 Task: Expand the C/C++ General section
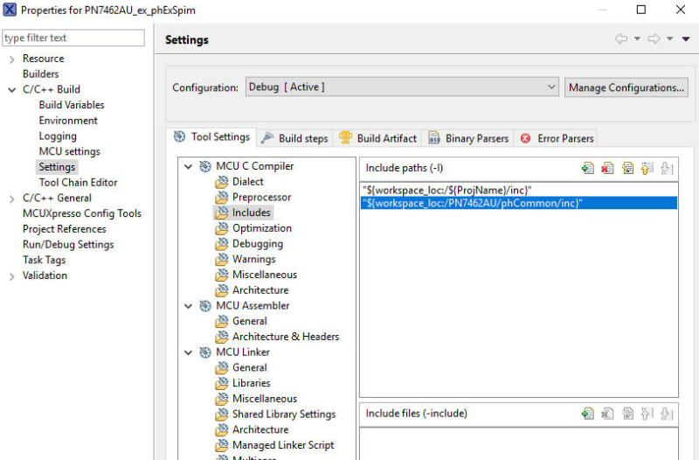click(12, 199)
